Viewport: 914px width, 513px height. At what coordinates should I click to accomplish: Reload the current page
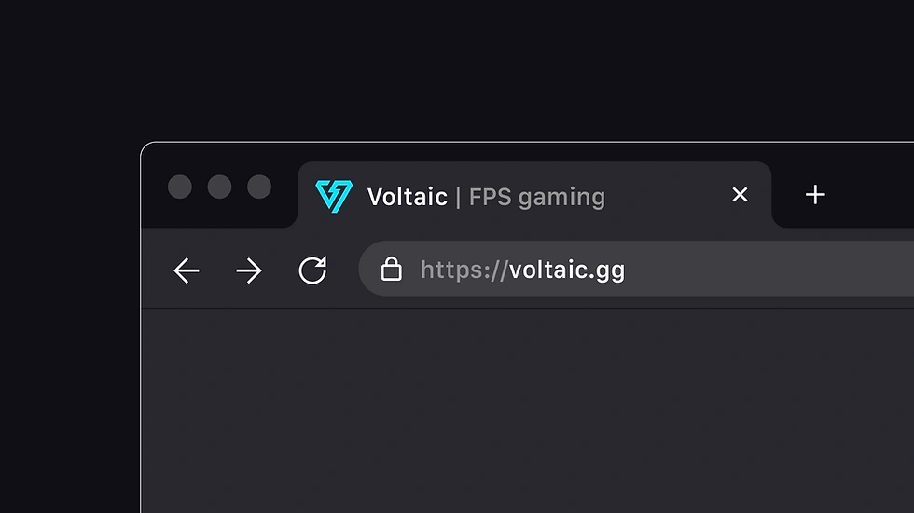tap(312, 270)
